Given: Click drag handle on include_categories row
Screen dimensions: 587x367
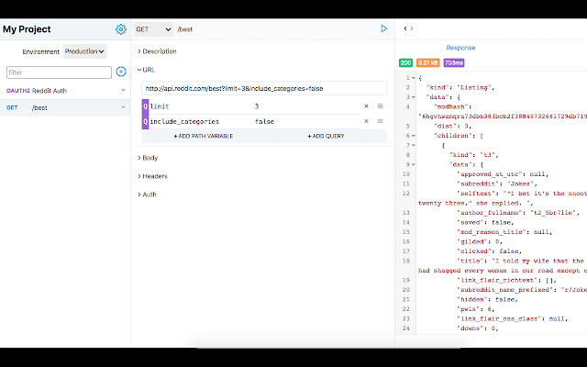Looking at the screenshot, I should point(380,121).
